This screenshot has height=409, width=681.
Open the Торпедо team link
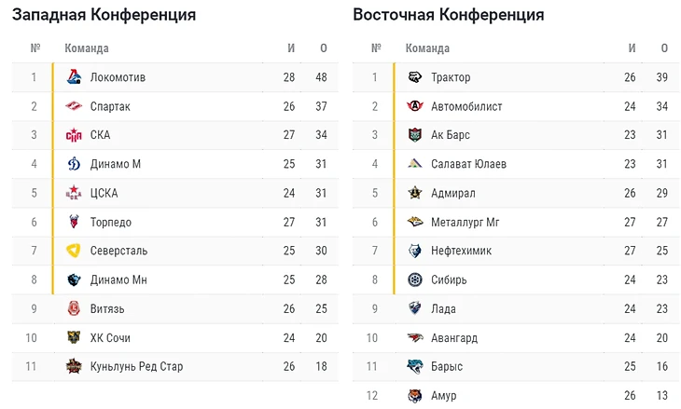[x=111, y=222]
